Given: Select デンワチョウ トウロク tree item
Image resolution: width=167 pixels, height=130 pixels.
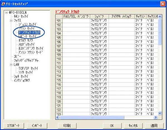Looking at the screenshot, I should click(x=29, y=32).
